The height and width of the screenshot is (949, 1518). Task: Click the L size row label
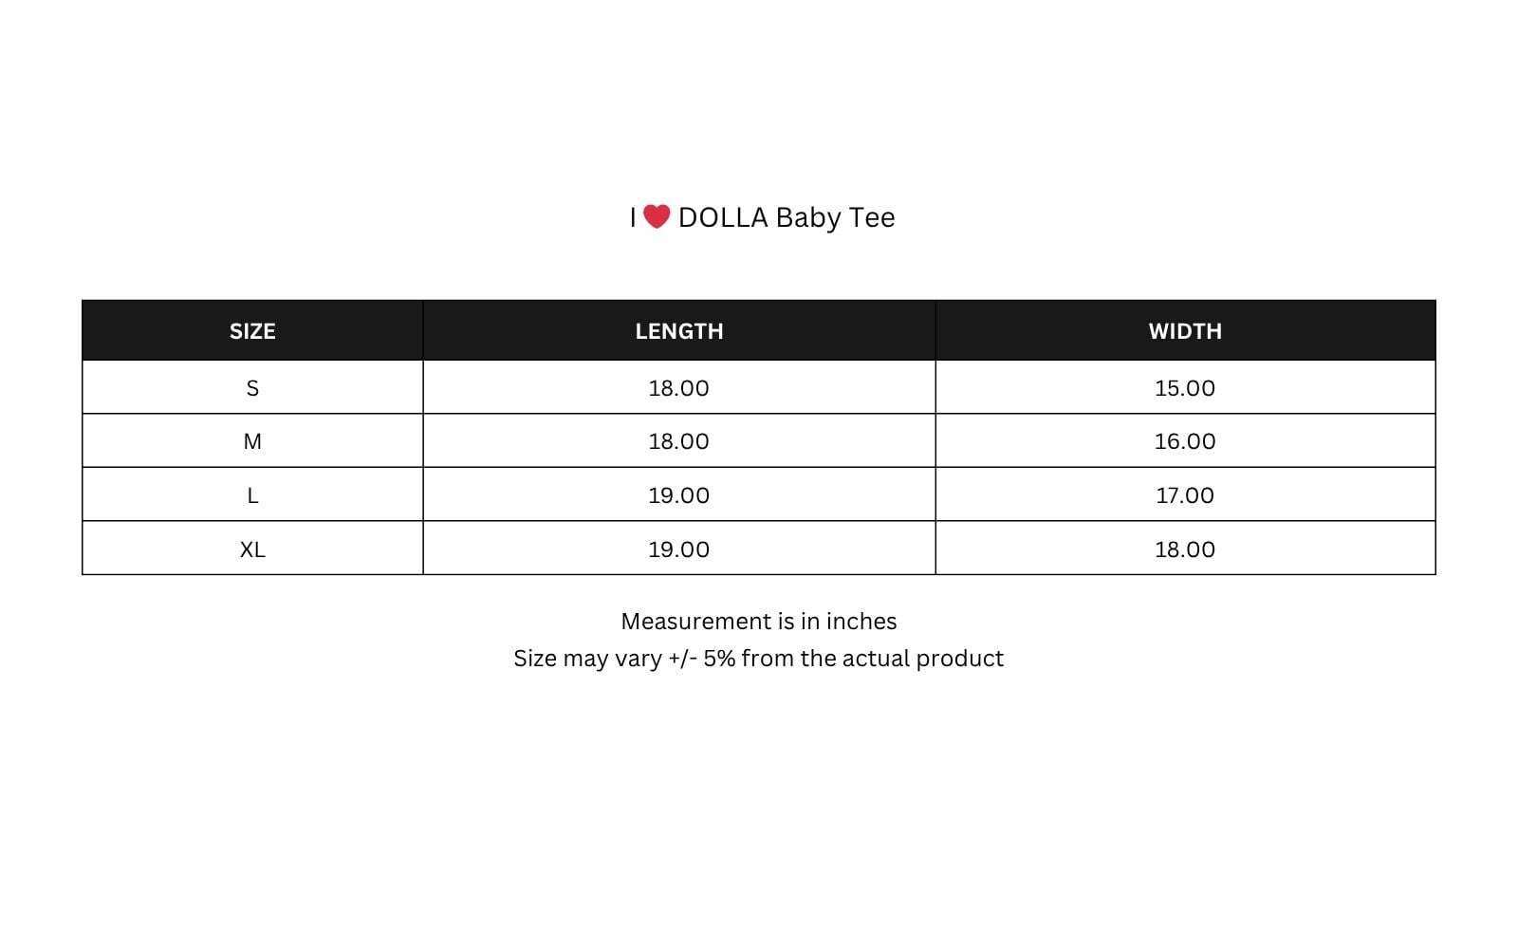tap(252, 495)
